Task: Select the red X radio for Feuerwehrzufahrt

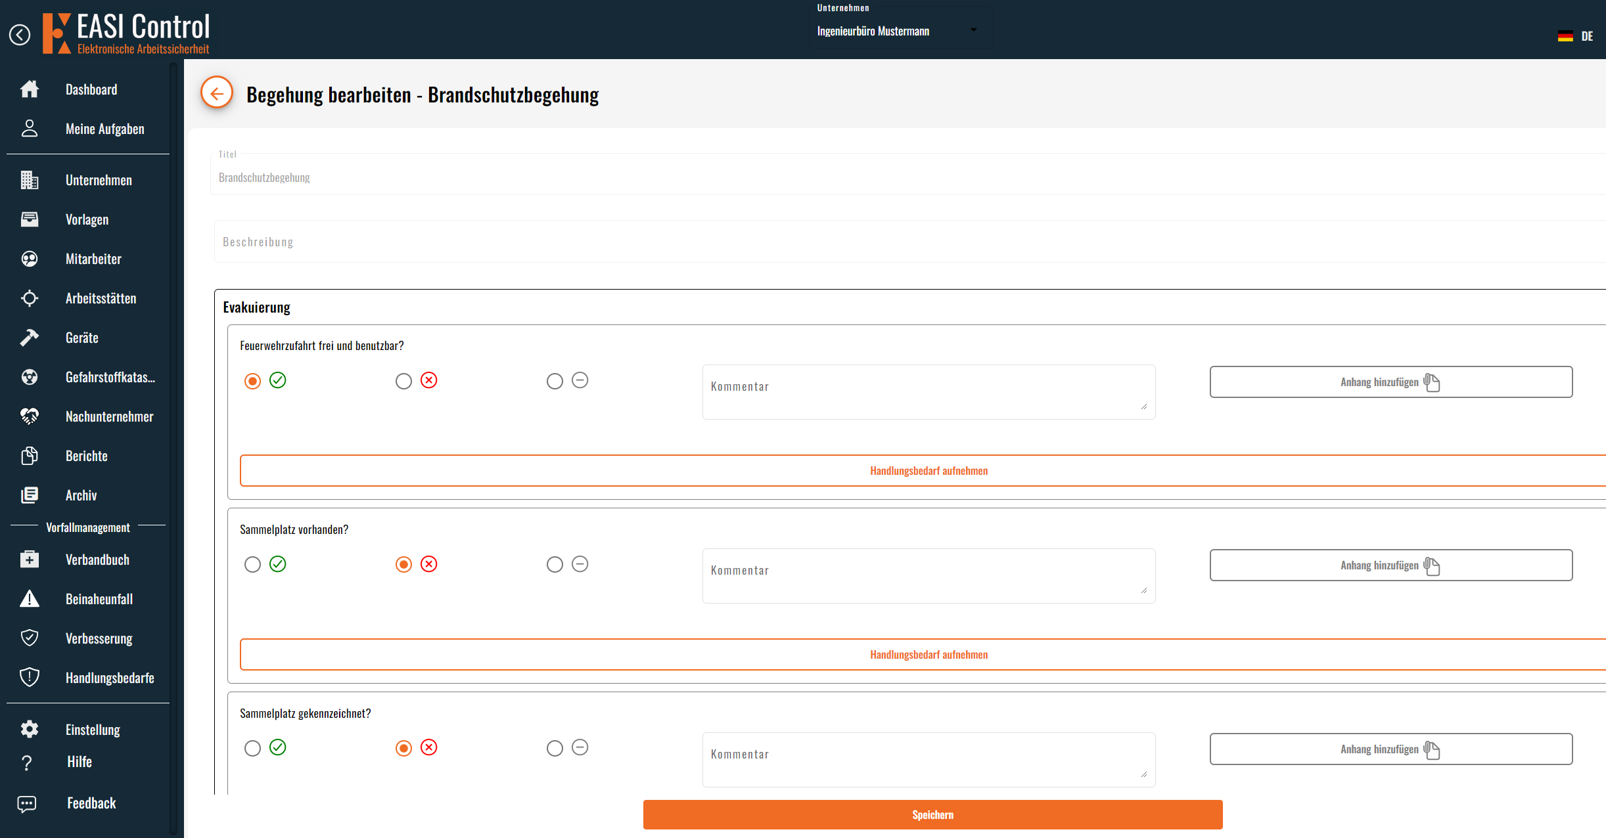Action: click(x=403, y=381)
